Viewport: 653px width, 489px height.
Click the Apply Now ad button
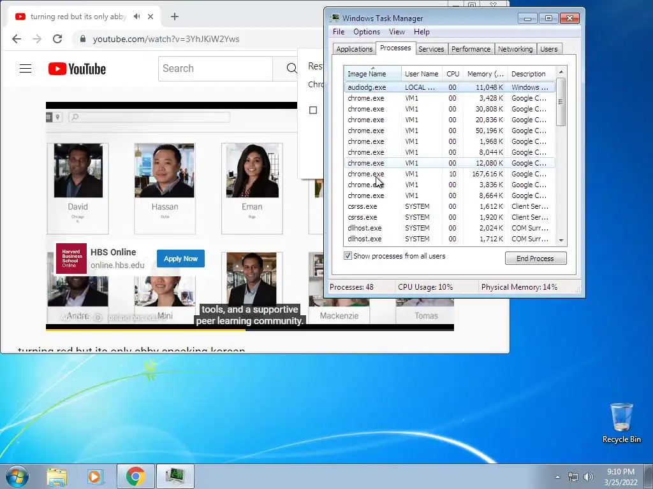[x=180, y=259]
